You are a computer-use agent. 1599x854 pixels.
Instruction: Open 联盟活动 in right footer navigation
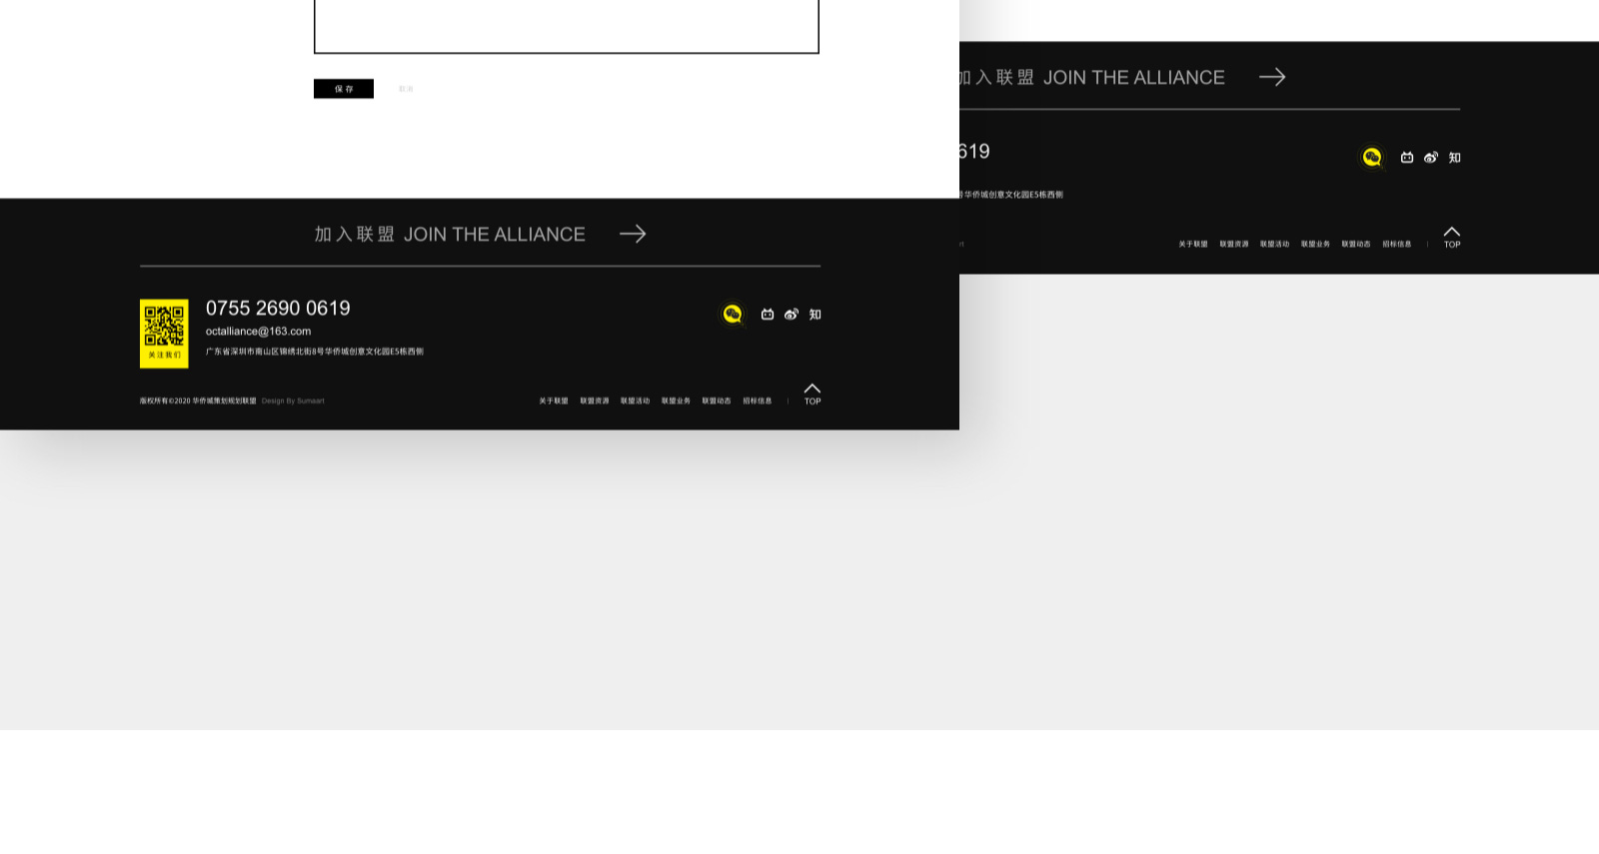(x=1274, y=244)
